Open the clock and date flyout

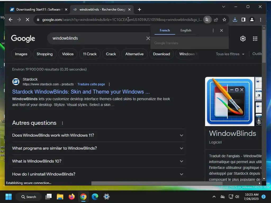[251, 197]
